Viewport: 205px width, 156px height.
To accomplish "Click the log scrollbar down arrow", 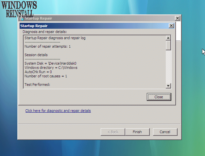I will [168, 86].
